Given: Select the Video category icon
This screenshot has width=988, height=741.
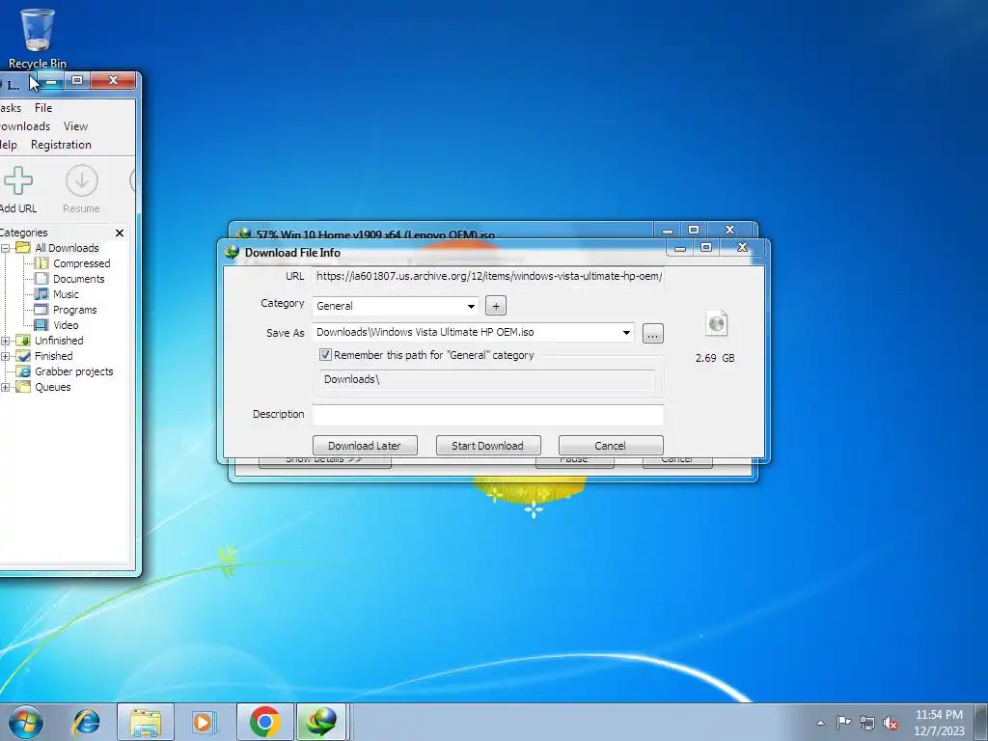Looking at the screenshot, I should click(41, 325).
